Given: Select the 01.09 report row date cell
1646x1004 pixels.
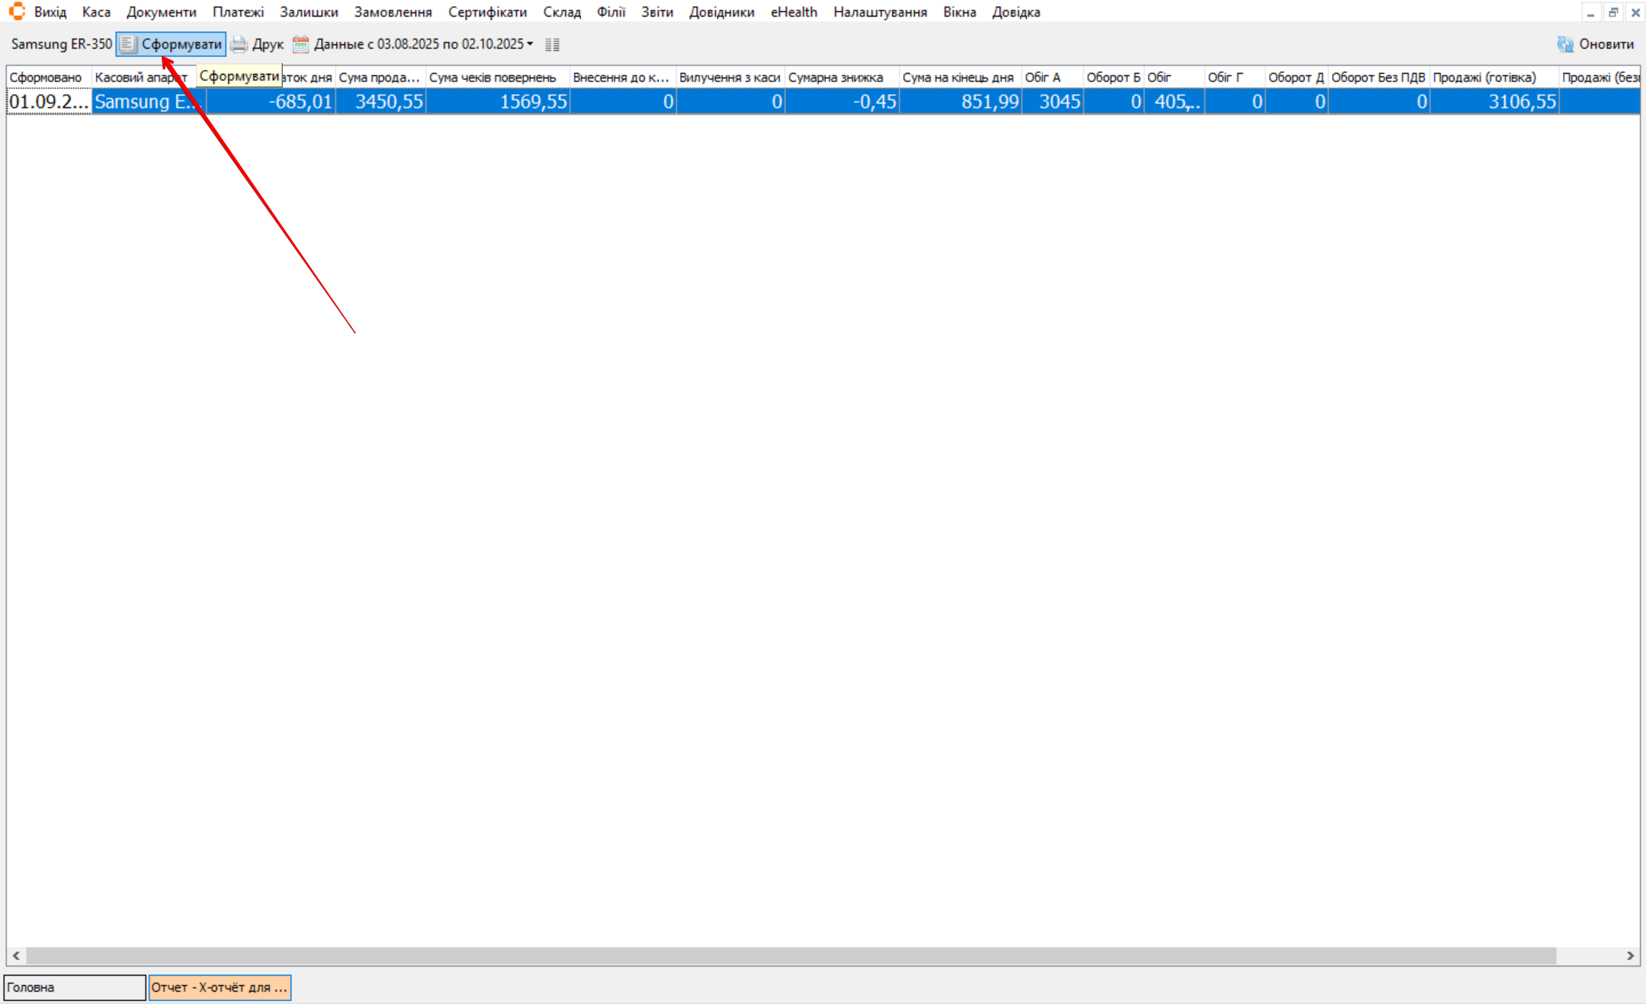Looking at the screenshot, I should (x=49, y=102).
